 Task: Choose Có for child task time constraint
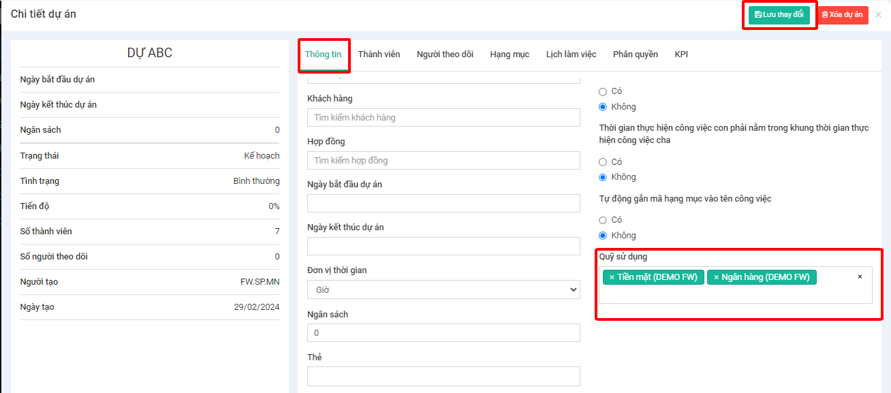tap(602, 162)
